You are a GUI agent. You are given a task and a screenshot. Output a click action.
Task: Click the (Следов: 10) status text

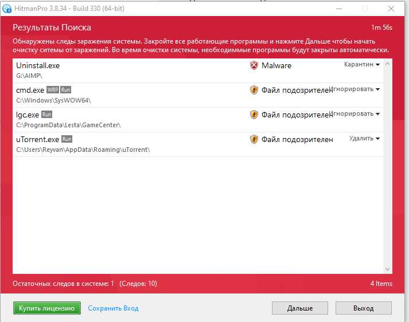138,284
